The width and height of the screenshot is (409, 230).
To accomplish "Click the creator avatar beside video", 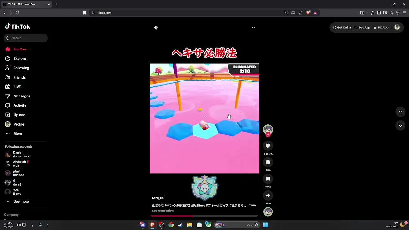I will click(x=268, y=129).
